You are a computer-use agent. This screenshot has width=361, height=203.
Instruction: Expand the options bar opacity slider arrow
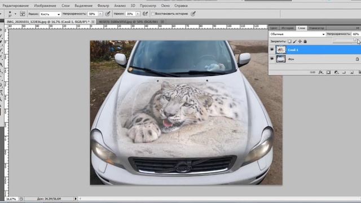(x=100, y=14)
